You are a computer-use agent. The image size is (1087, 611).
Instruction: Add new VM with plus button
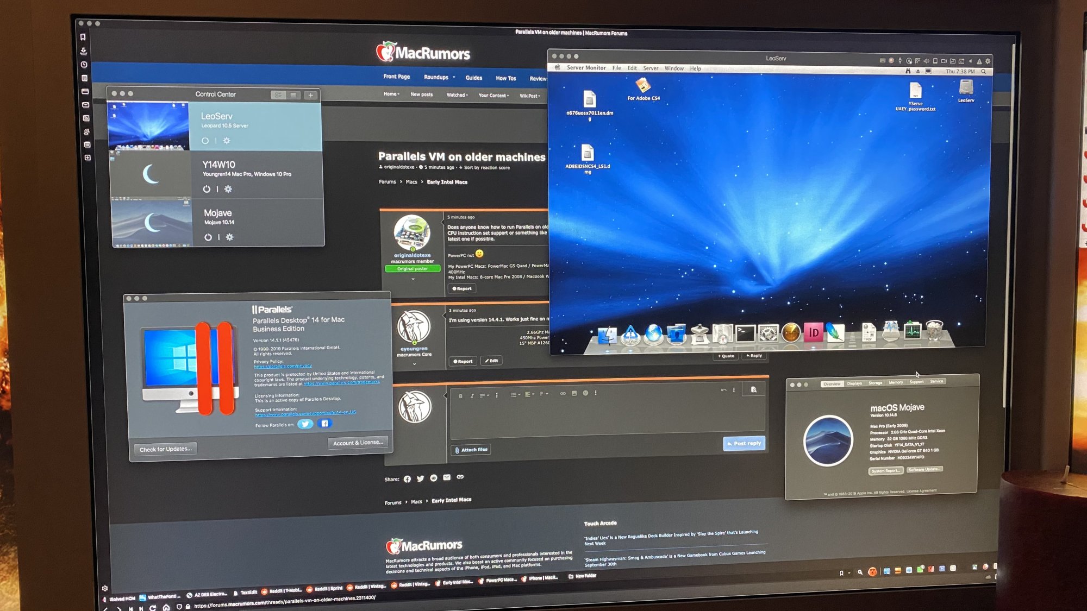tap(310, 95)
